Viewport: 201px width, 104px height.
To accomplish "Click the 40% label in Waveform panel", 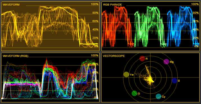I will coord(95,30).
